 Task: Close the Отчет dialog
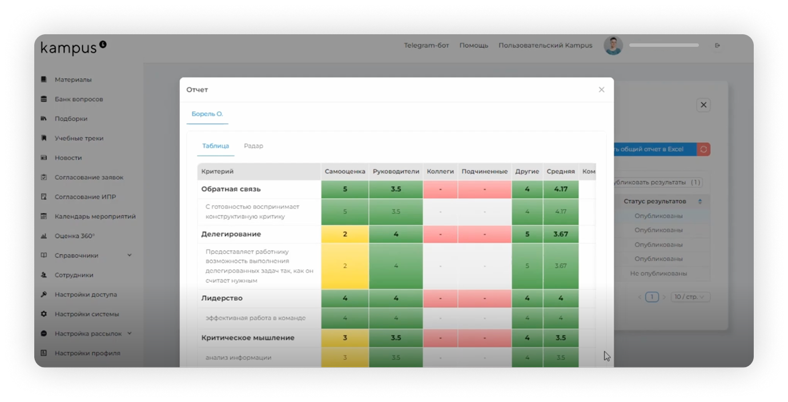[x=601, y=90]
